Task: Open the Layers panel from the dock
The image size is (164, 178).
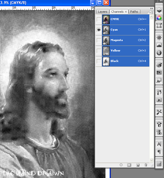Action: click(159, 10)
